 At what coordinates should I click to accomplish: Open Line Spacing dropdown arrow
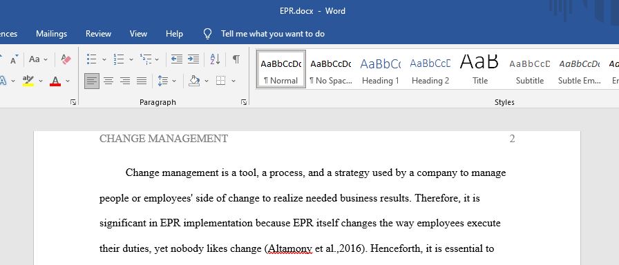coord(174,81)
